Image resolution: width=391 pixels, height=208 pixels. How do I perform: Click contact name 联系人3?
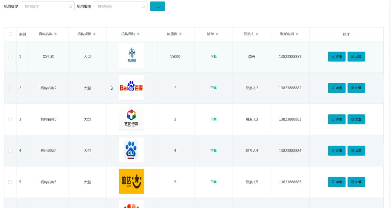tap(252, 119)
